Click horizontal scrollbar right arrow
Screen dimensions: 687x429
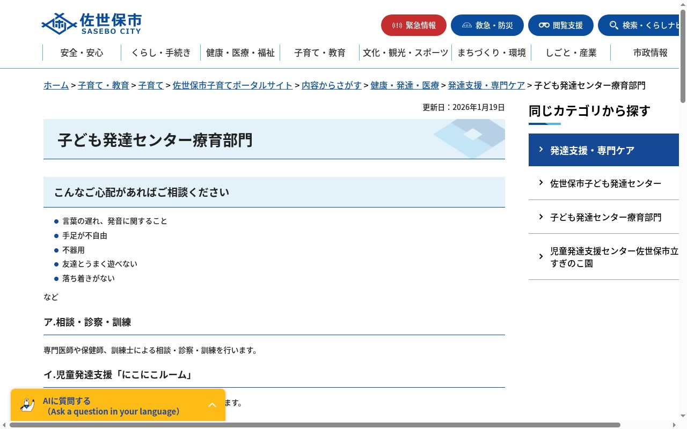[x=675, y=425]
